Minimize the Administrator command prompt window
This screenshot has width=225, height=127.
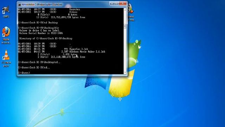(x=112, y=3)
